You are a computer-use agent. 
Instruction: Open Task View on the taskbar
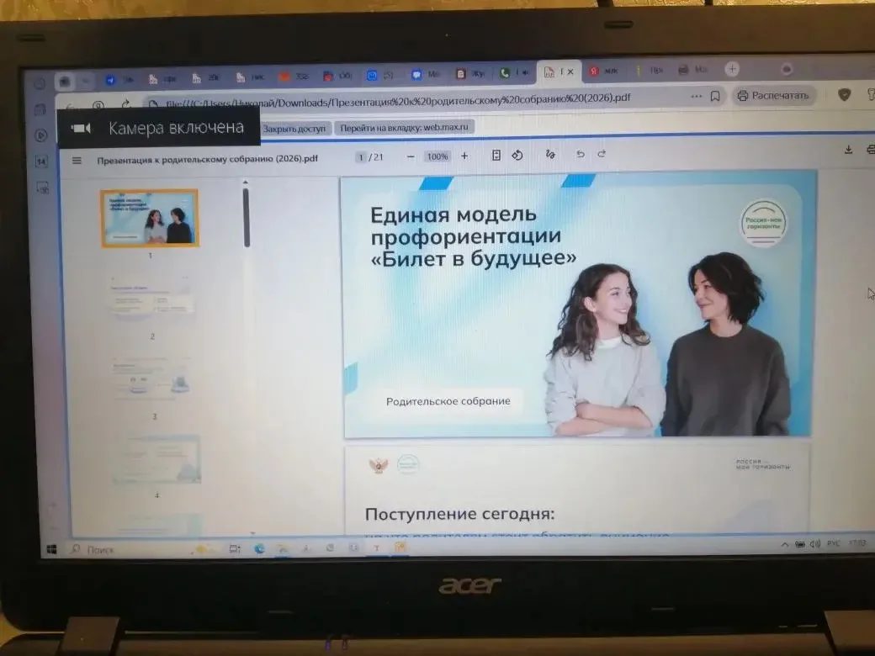click(235, 549)
